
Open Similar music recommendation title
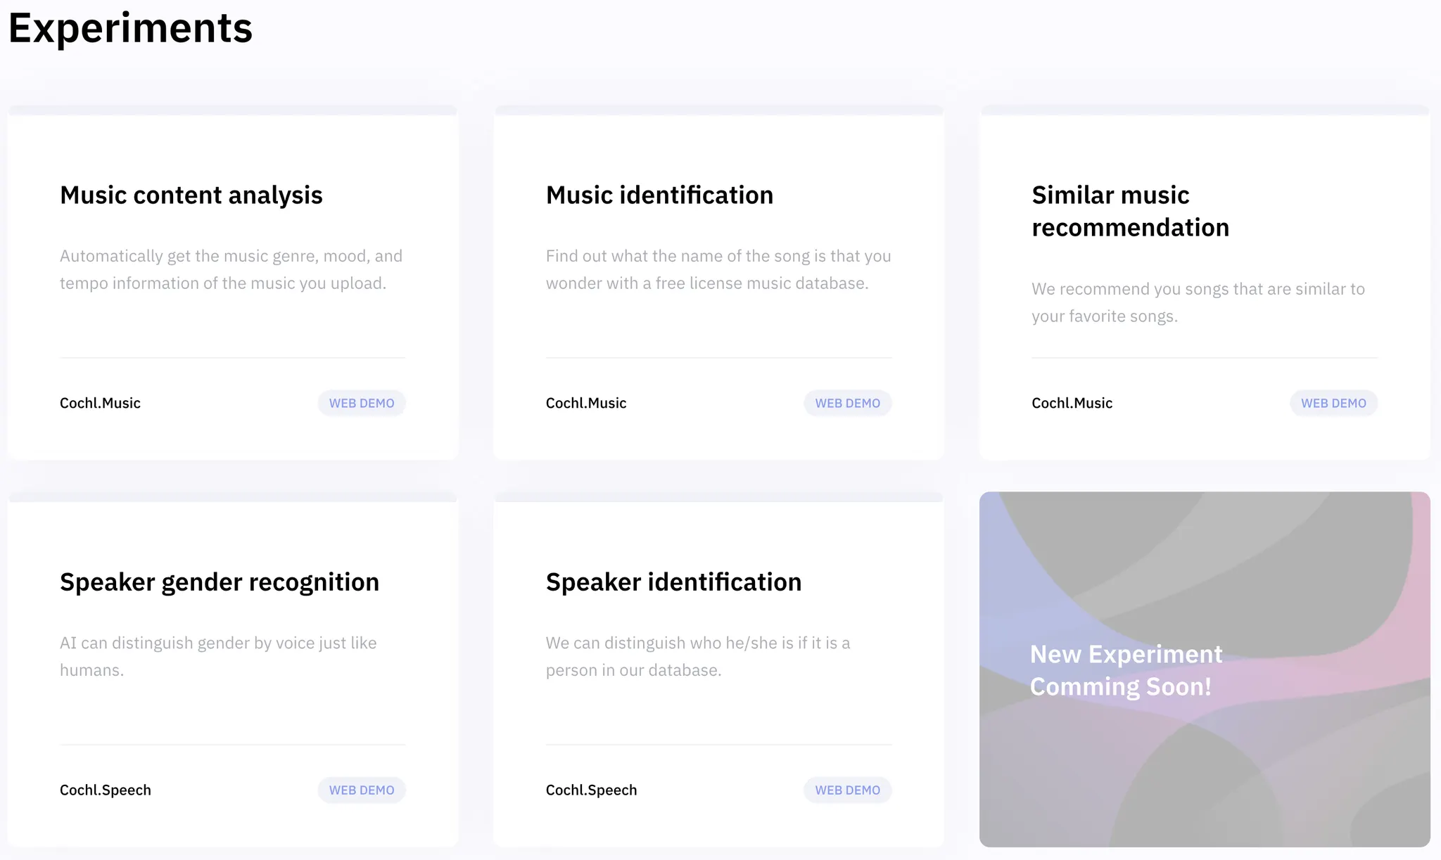[1130, 211]
